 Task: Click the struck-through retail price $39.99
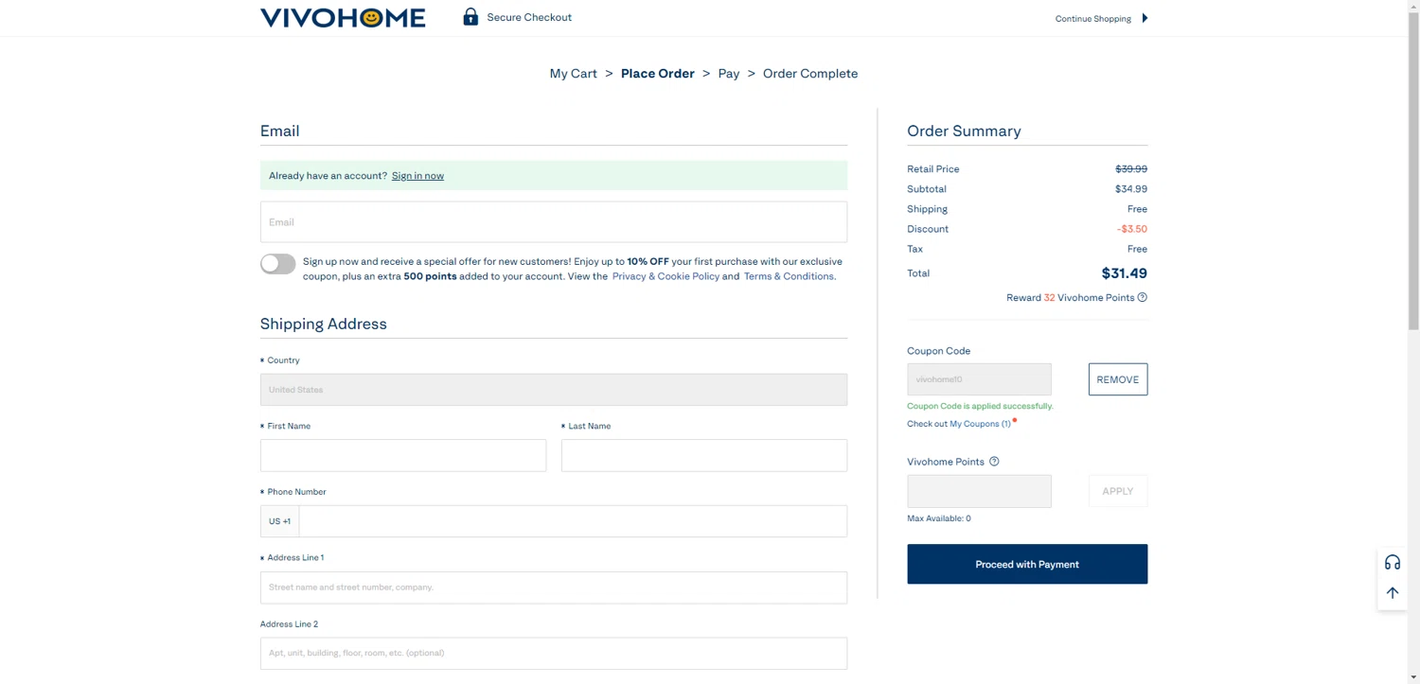[1131, 169]
